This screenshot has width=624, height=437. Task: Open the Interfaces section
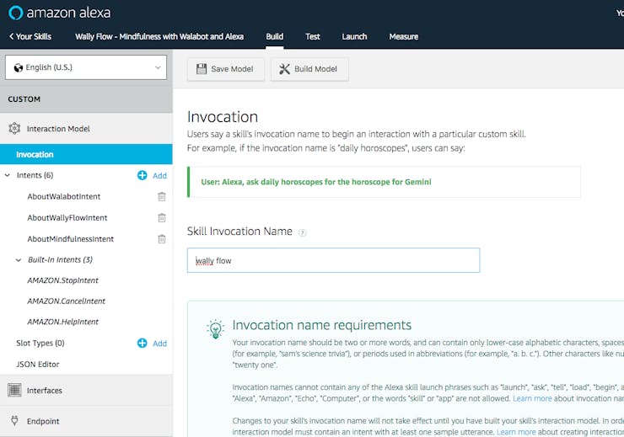[86, 390]
